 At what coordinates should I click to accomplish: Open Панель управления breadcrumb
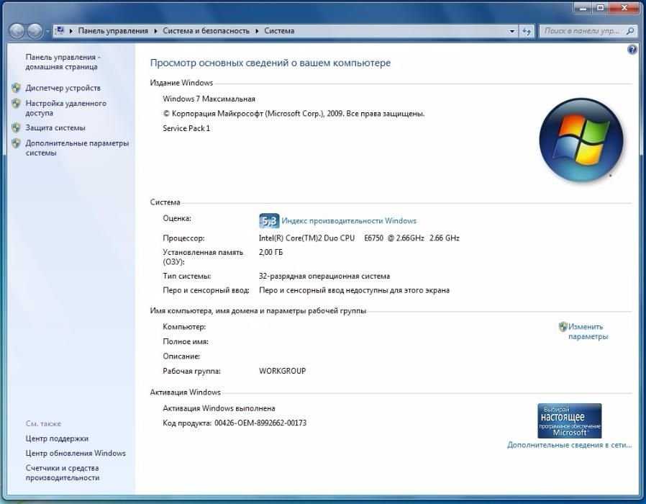(113, 31)
